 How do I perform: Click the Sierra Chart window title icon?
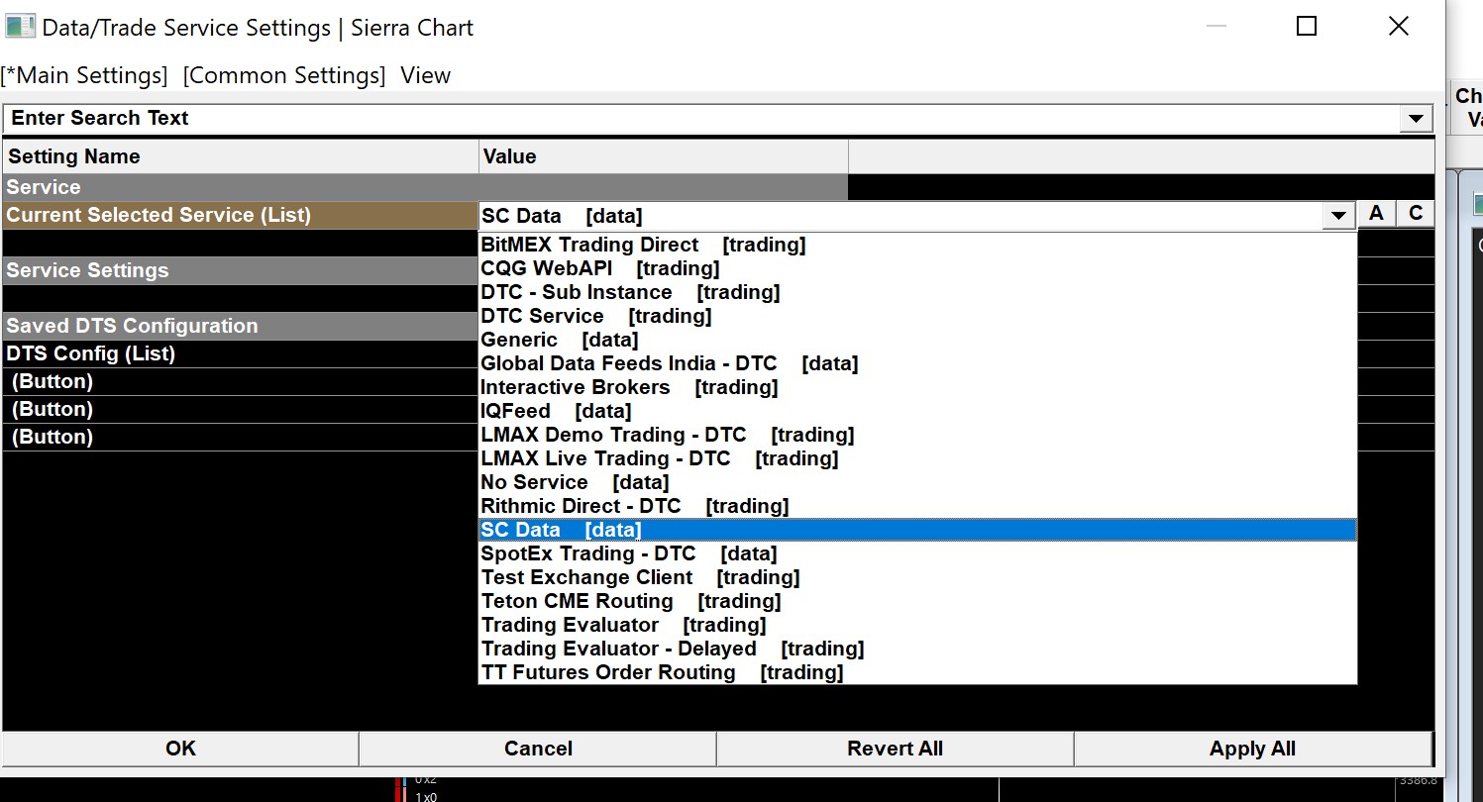pyautogui.click(x=20, y=27)
